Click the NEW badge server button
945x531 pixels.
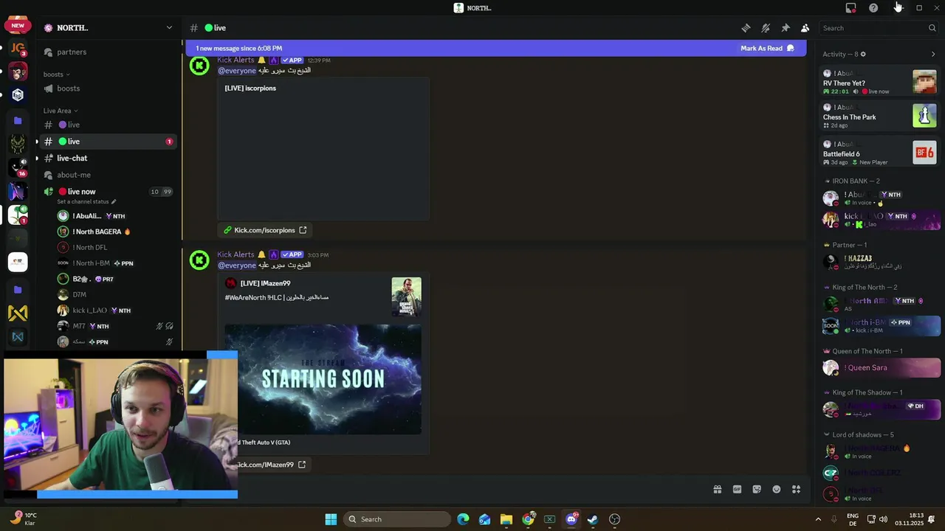(18, 26)
